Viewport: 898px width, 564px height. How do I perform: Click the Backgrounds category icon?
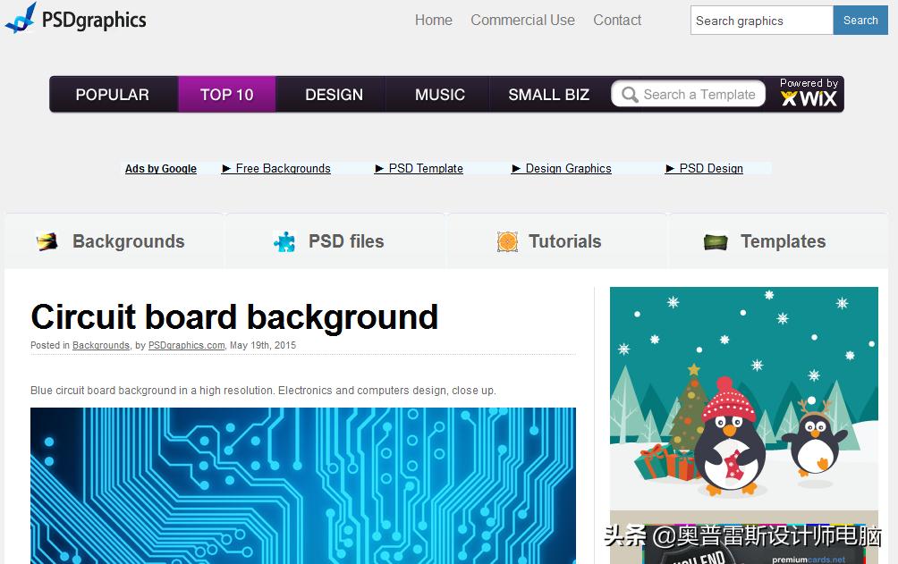pos(47,241)
